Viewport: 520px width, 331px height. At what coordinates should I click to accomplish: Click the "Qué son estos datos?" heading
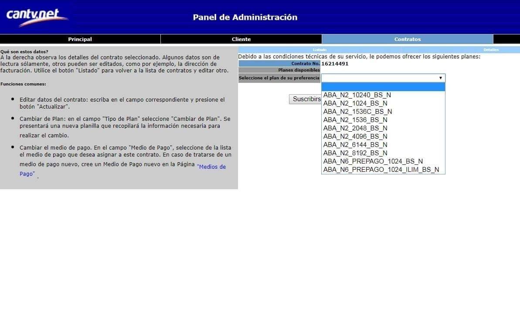tap(24, 52)
